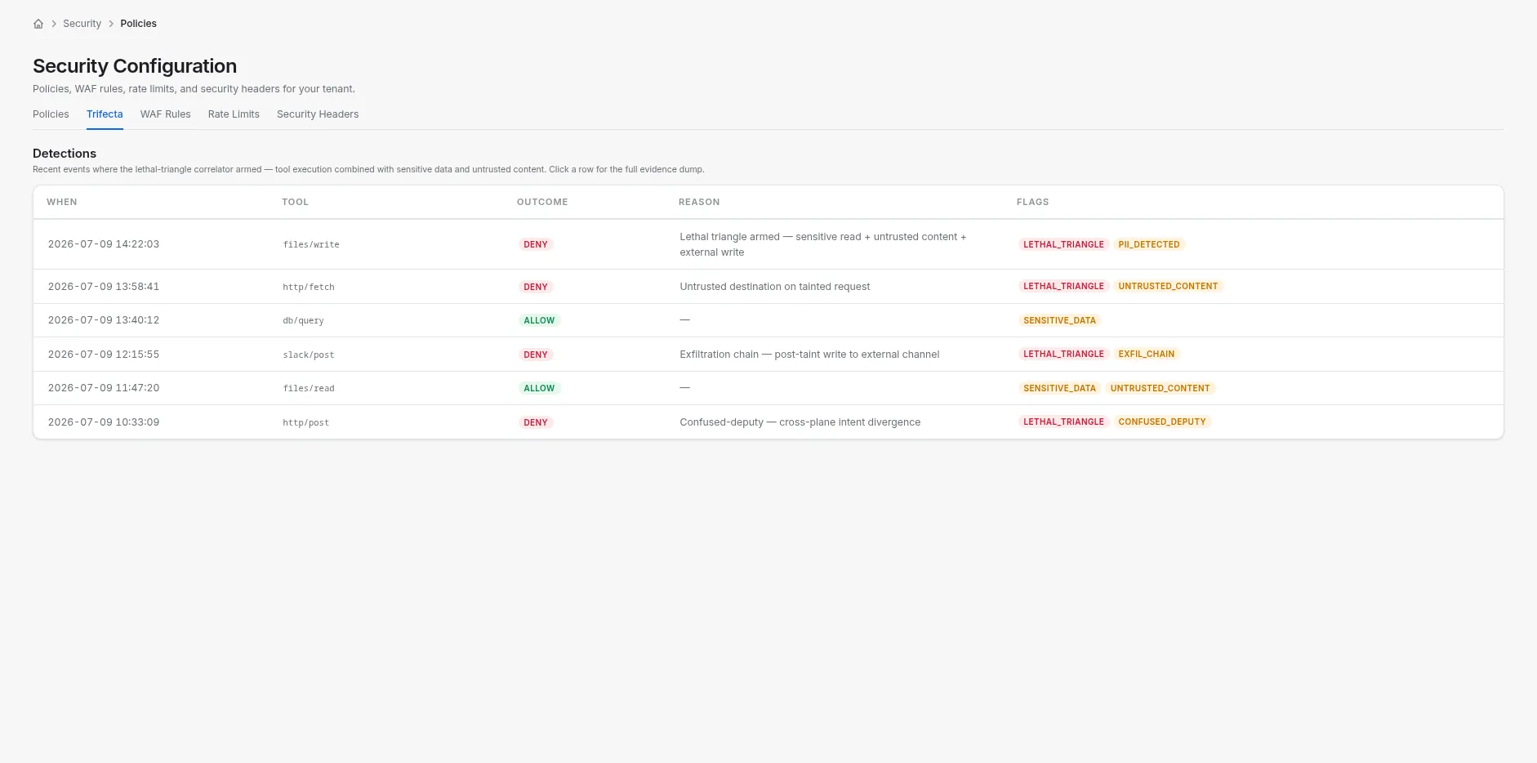The height and width of the screenshot is (763, 1537).
Task: Switch to the Policies tab
Action: (51, 114)
